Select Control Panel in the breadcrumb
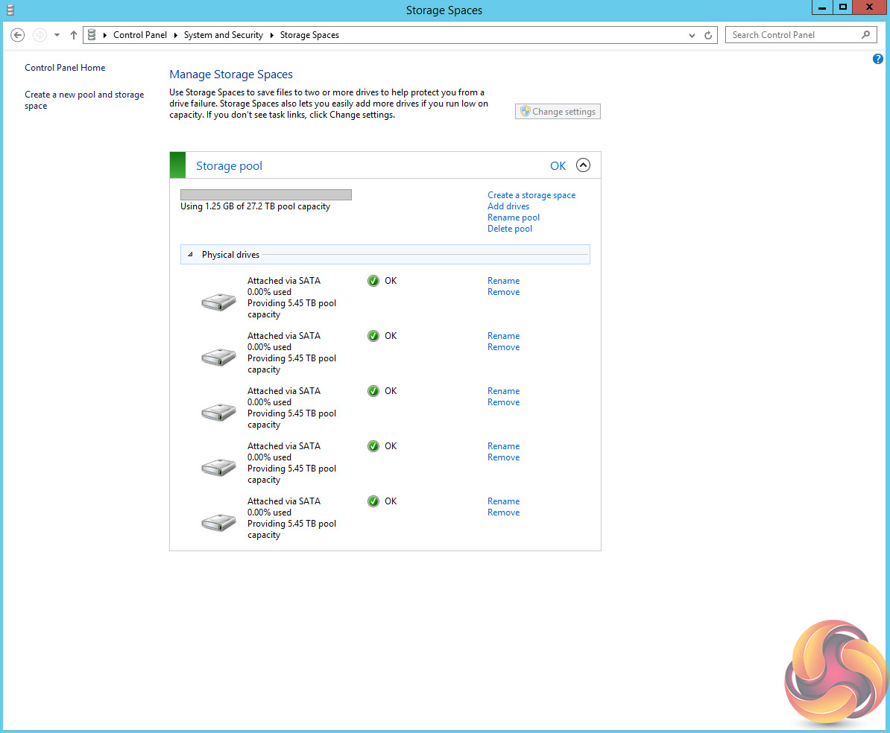This screenshot has width=890, height=733. click(140, 35)
